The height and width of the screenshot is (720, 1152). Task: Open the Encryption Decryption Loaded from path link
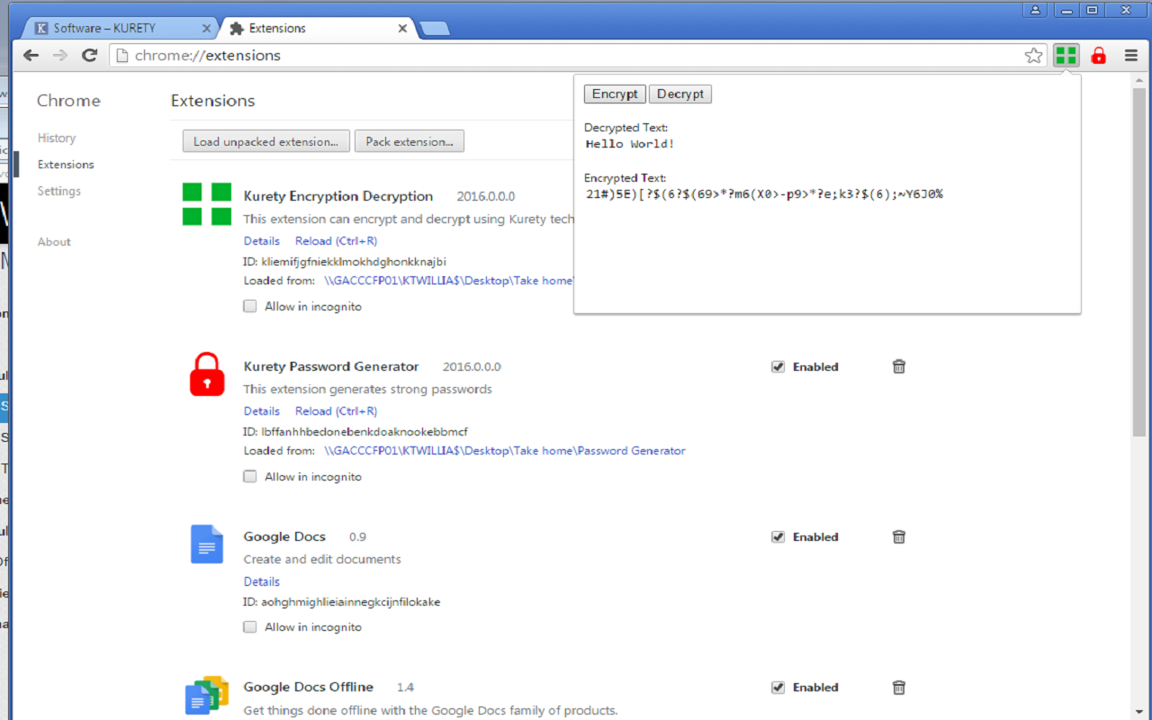448,281
